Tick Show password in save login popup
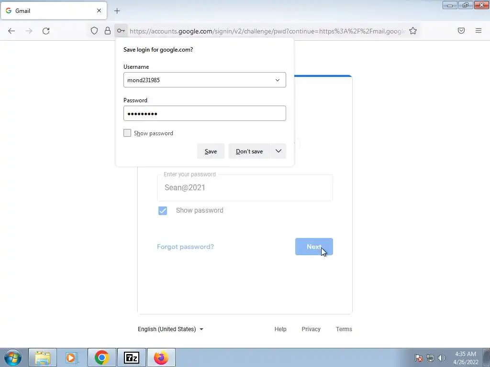This screenshot has height=367, width=490. click(127, 133)
